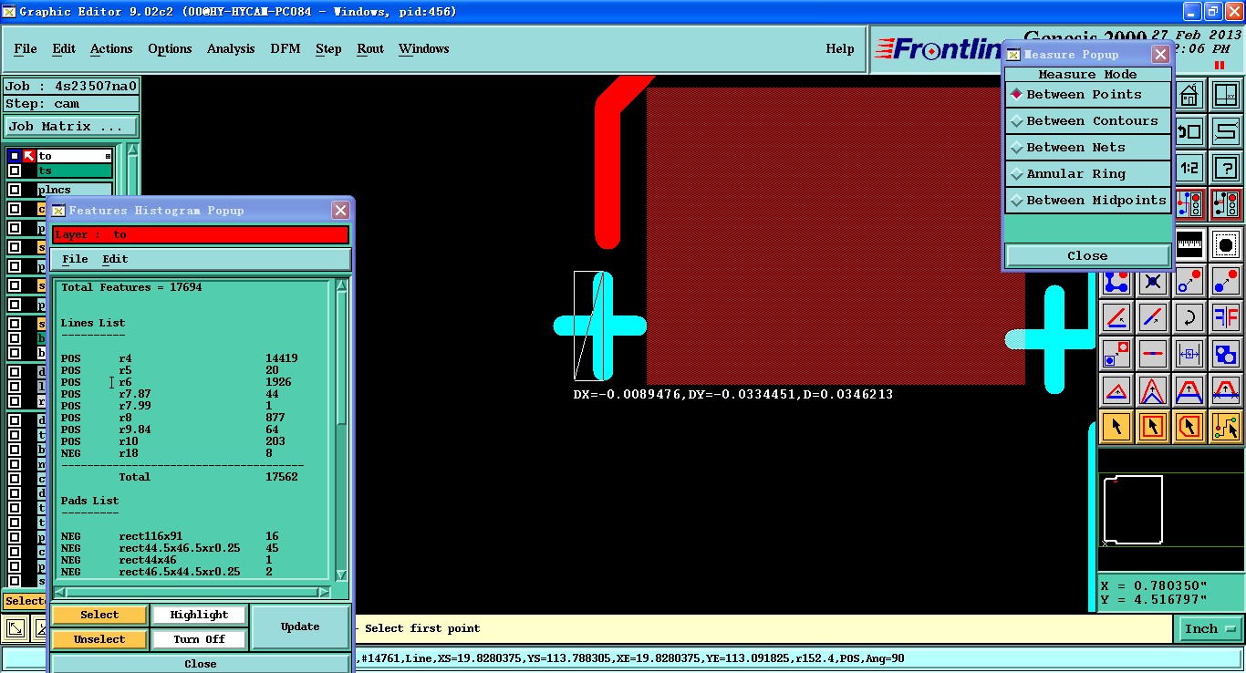Open the Actions menu
This screenshot has width=1246, height=673.
[111, 49]
